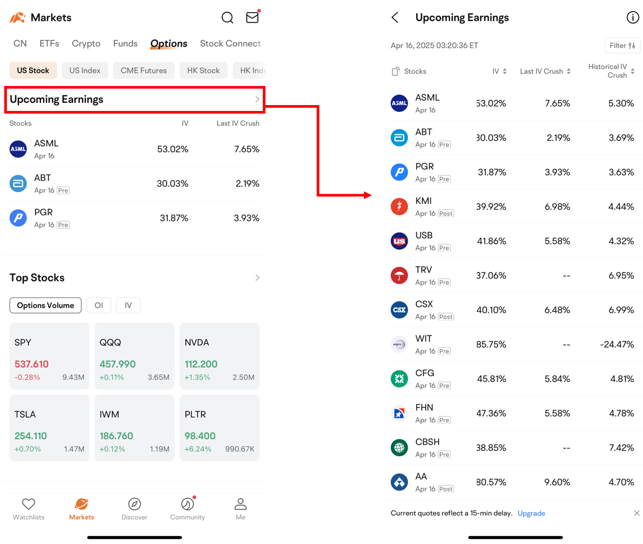Open the Community icon in bottom bar
This screenshot has height=544, width=643.
click(187, 504)
